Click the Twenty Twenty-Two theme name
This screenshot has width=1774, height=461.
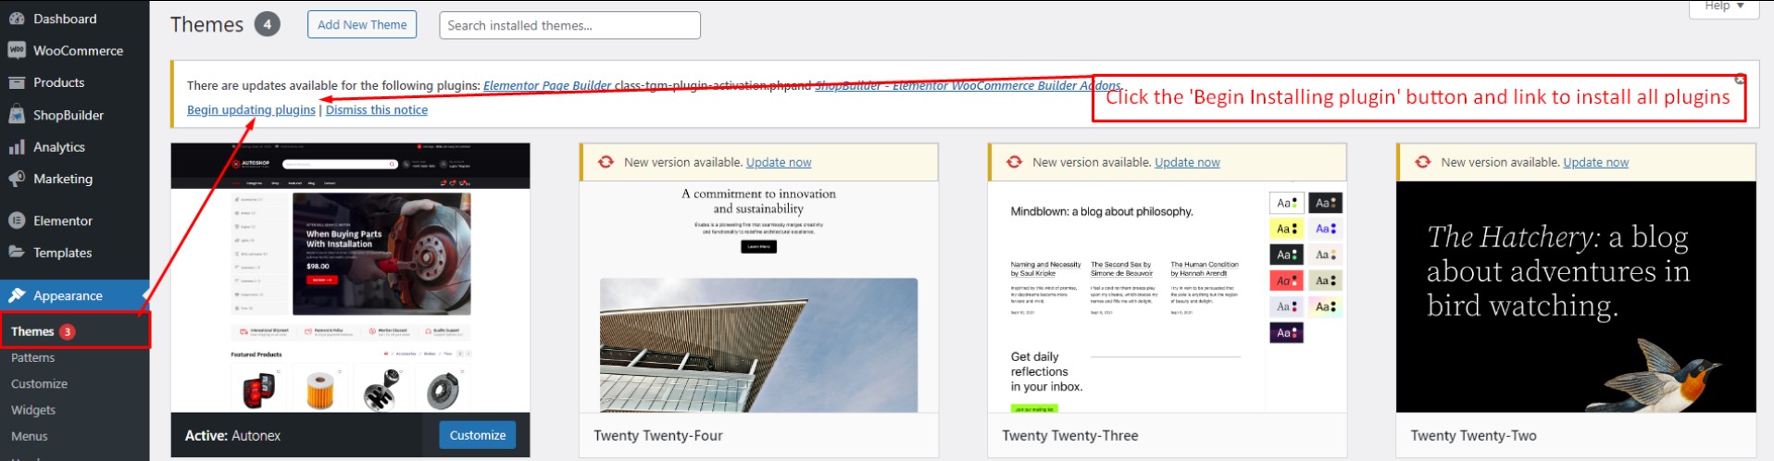click(1473, 435)
